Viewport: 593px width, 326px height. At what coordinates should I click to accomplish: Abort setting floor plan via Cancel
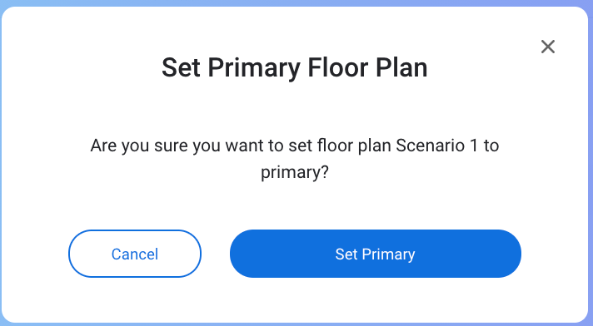pos(135,254)
